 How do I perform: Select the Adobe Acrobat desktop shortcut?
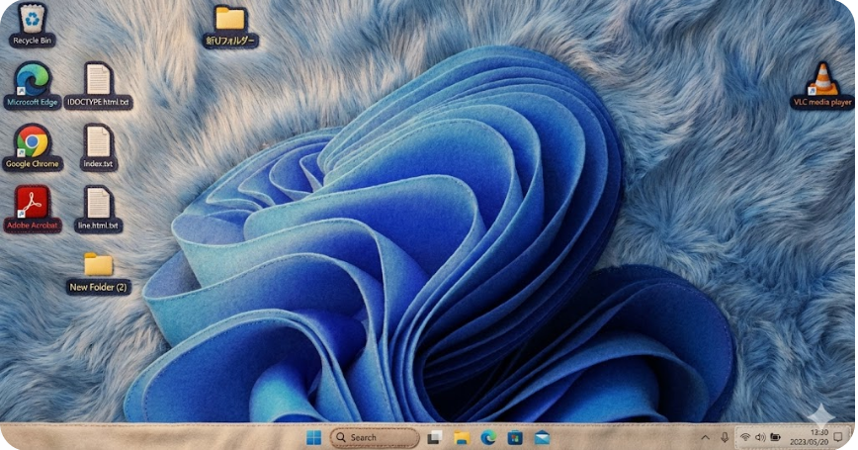point(33,209)
